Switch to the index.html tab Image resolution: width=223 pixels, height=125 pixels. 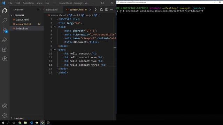[52, 9]
